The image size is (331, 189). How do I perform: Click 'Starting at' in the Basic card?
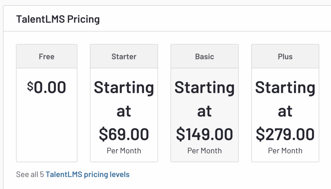tap(205, 99)
